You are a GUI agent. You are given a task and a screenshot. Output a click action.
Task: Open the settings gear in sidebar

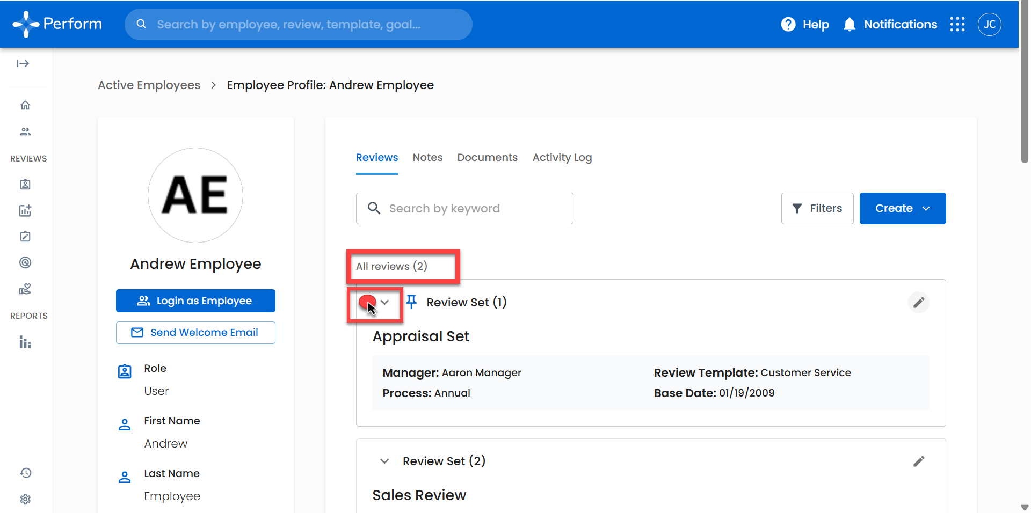point(25,499)
